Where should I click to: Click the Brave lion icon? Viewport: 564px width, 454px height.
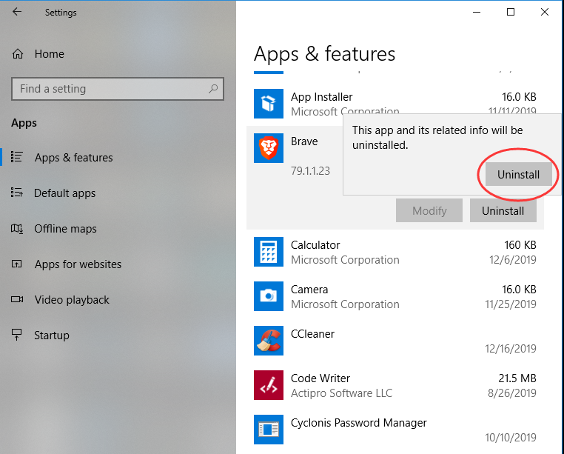tap(269, 148)
